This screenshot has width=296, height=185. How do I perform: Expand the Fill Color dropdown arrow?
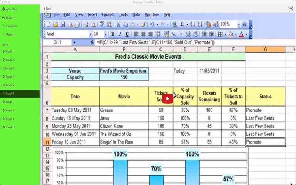tap(236, 34)
